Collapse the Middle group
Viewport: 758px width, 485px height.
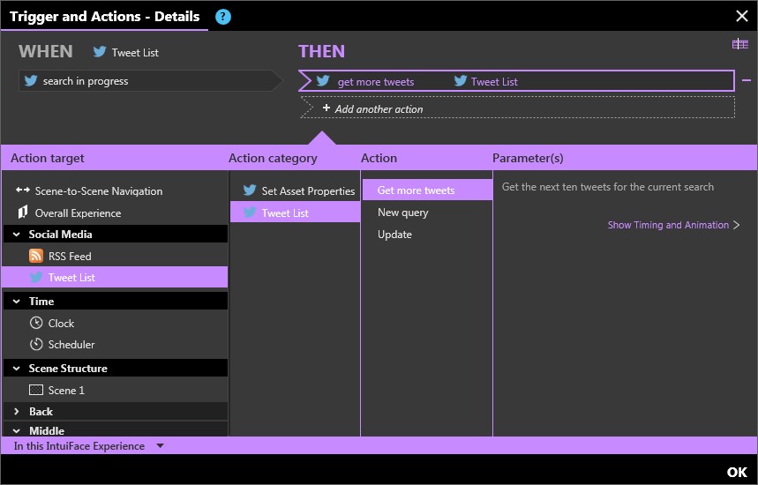(x=17, y=431)
